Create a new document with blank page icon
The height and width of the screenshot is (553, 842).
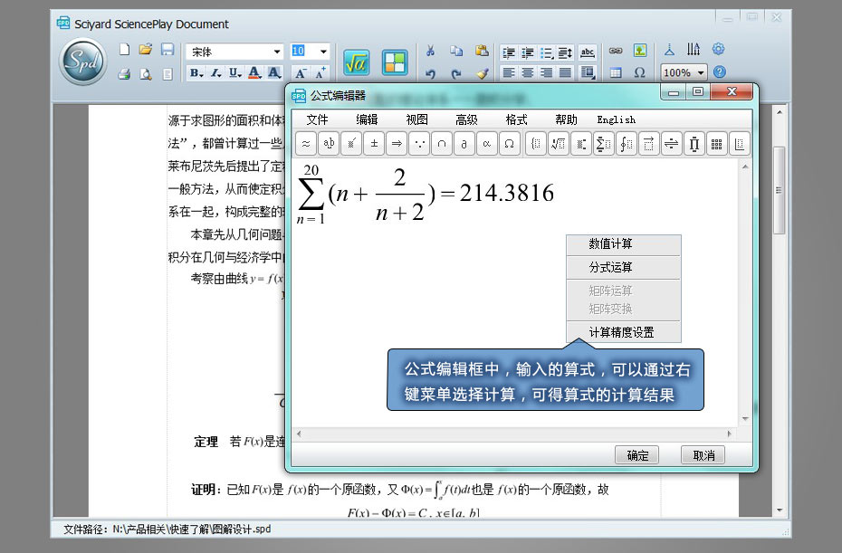click(125, 50)
